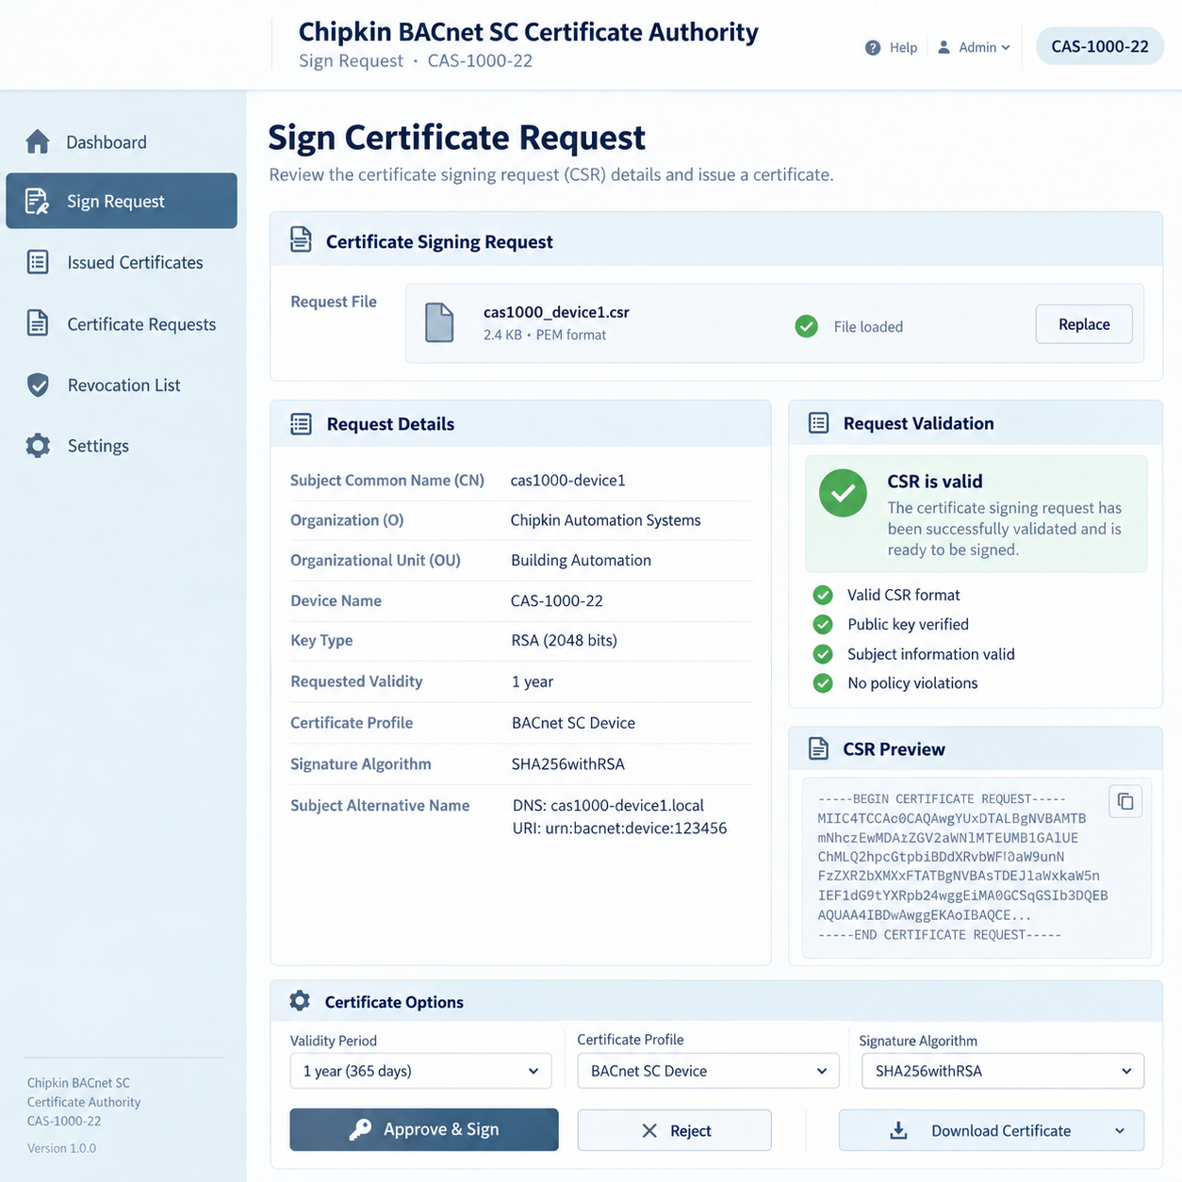Click the END CERTIFICATE REQUEST line

pyautogui.click(x=940, y=935)
